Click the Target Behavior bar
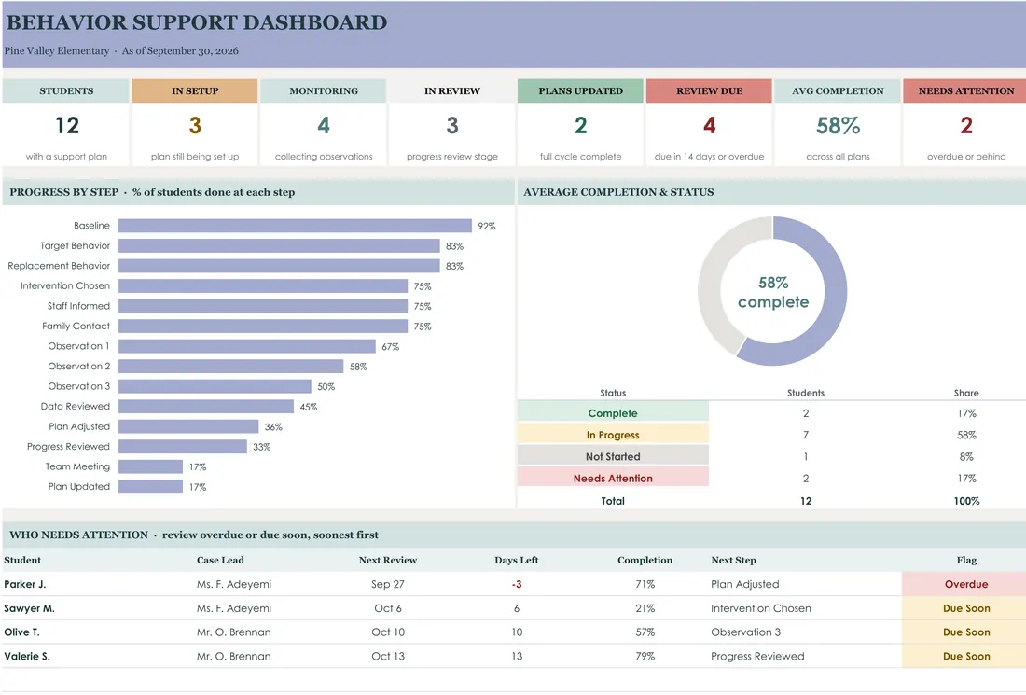The image size is (1026, 695). point(279,246)
